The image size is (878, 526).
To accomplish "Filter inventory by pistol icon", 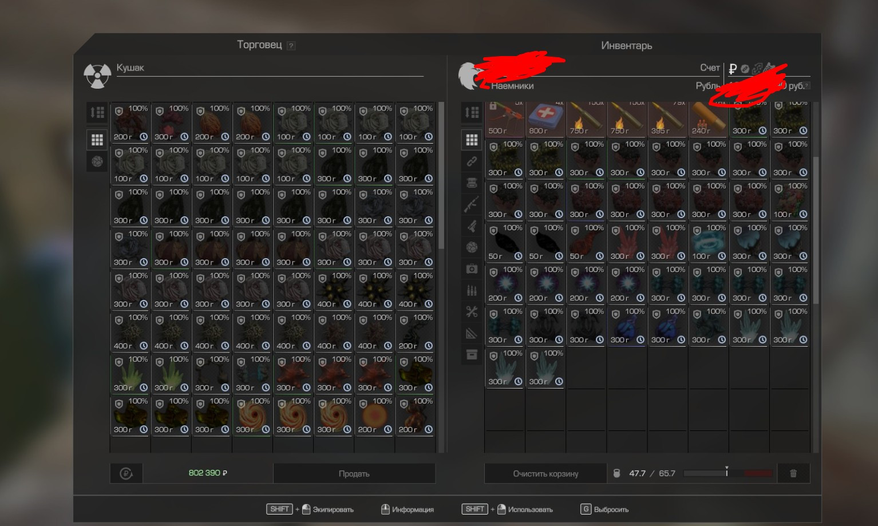I will [472, 226].
